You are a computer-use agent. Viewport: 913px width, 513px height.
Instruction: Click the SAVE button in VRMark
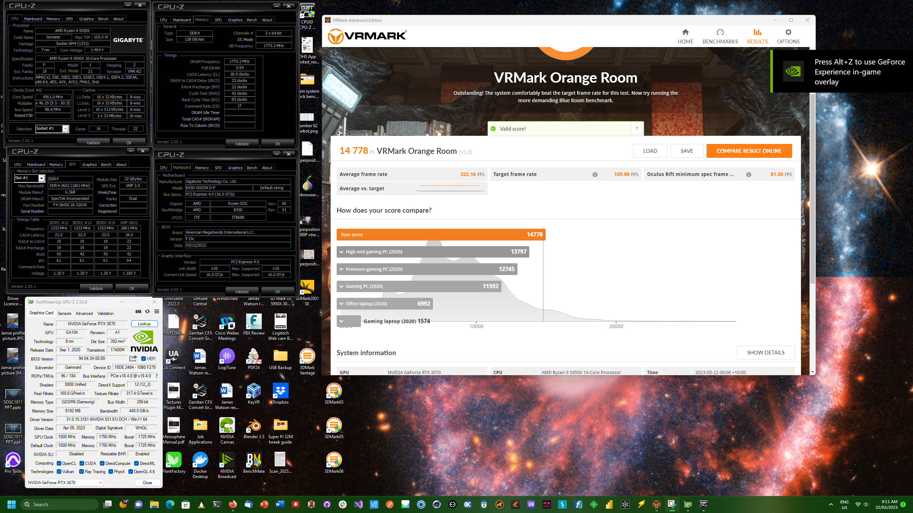tap(687, 151)
